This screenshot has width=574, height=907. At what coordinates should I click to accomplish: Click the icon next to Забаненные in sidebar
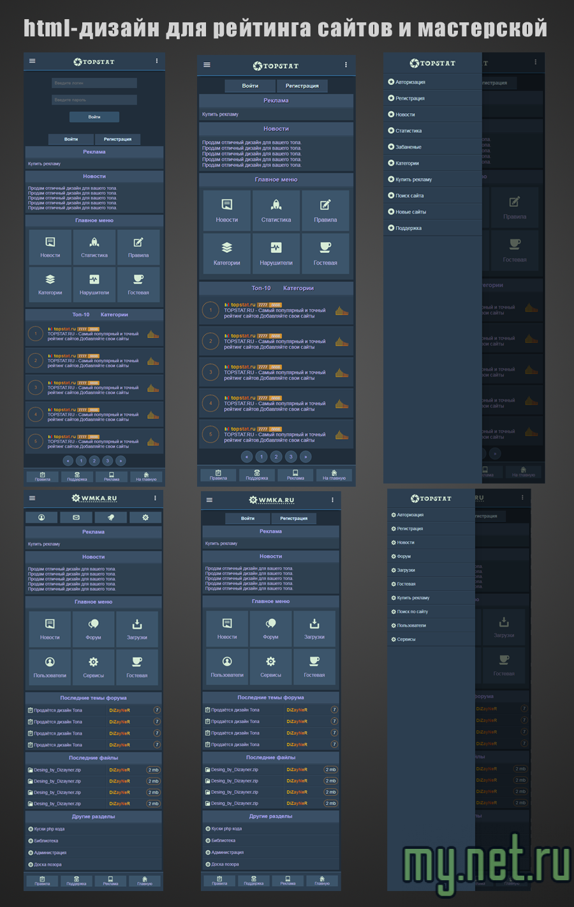(x=391, y=147)
